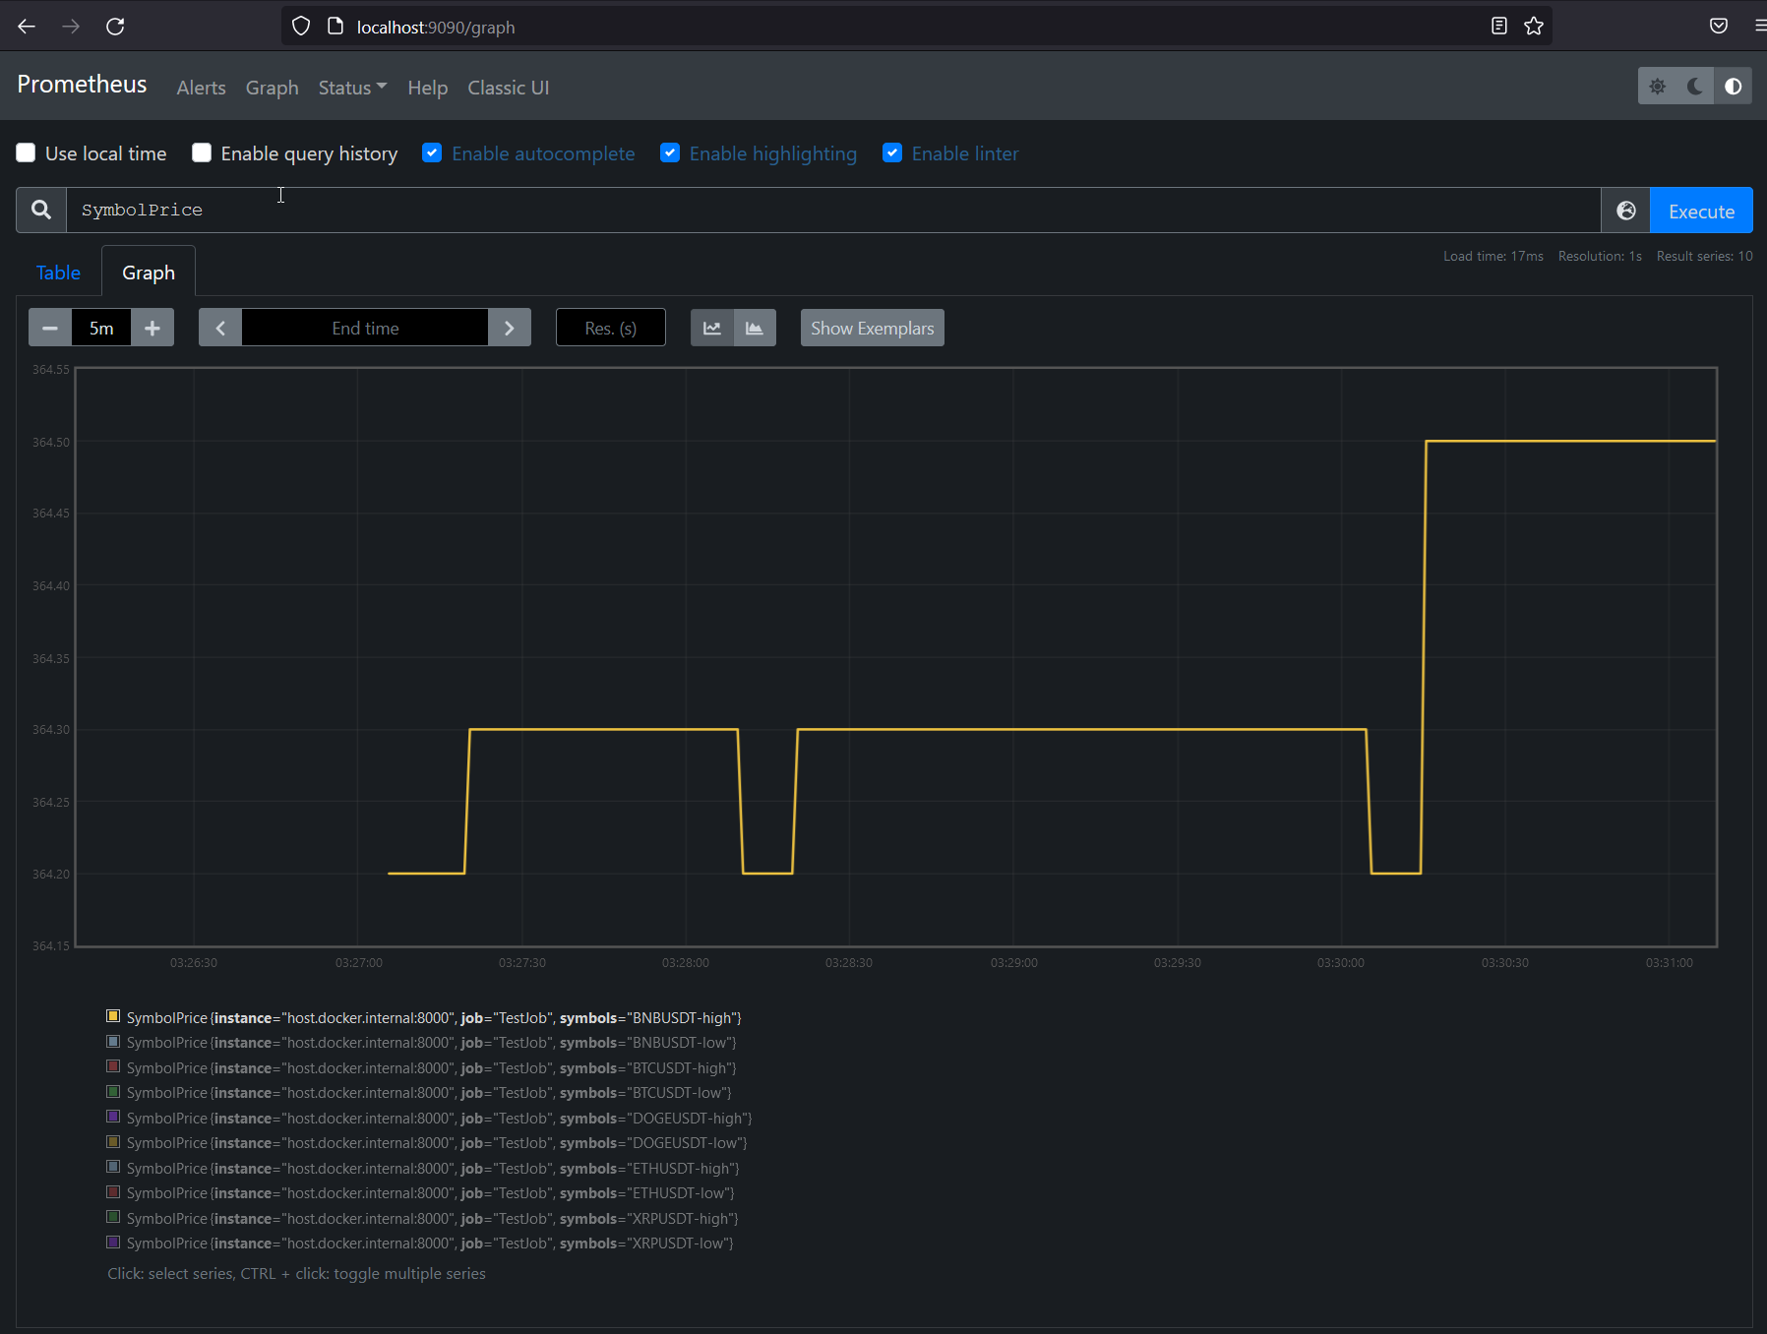Enable Use local time checkbox
1767x1334 pixels.
26,152
